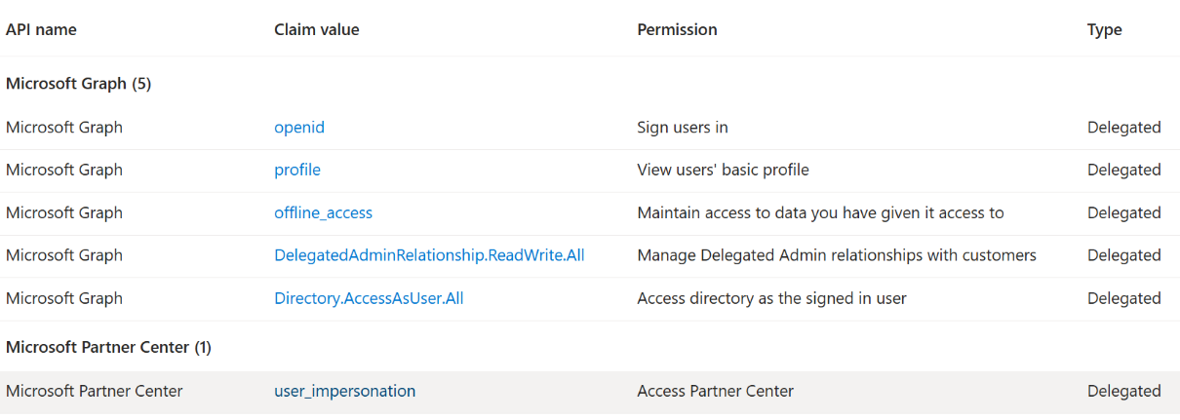Click 'View users' basic profile' permission text
Screen dimensions: 1180x420
point(723,170)
